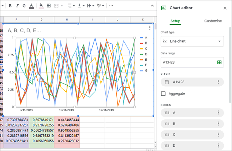Open the fill colour paint bucket
Viewport: 232px width, 151px height.
(41, 6)
